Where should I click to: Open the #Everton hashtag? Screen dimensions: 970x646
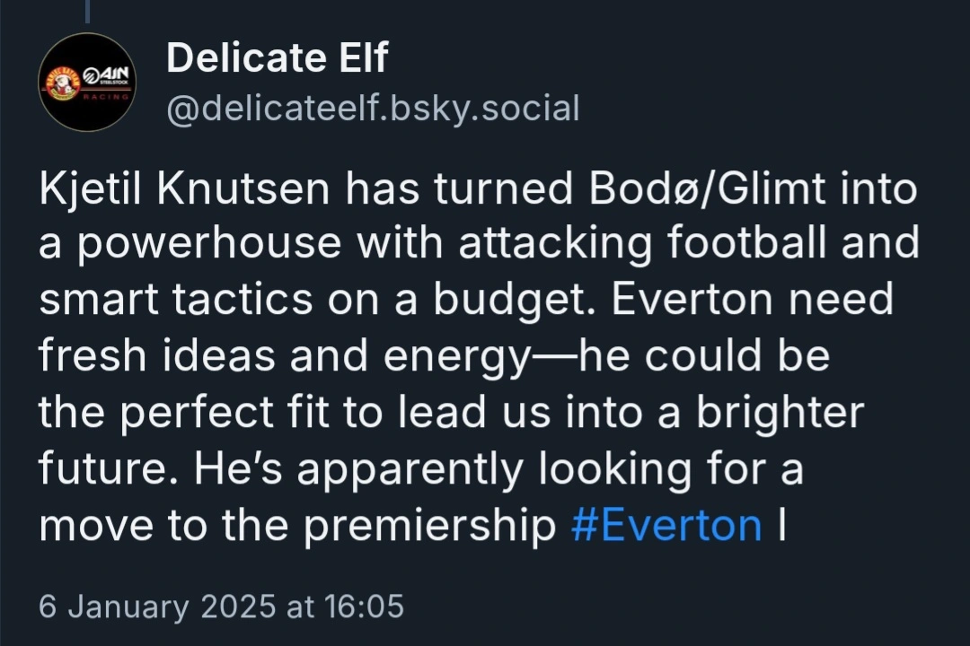pos(666,526)
